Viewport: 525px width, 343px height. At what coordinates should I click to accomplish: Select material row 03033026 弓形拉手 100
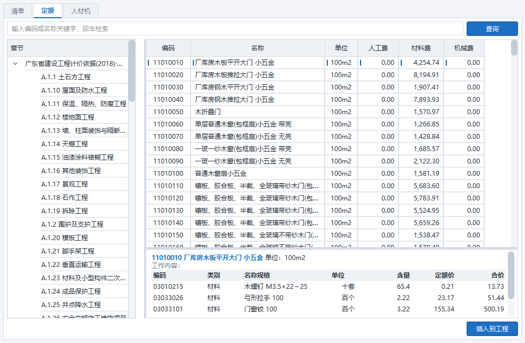click(328, 298)
